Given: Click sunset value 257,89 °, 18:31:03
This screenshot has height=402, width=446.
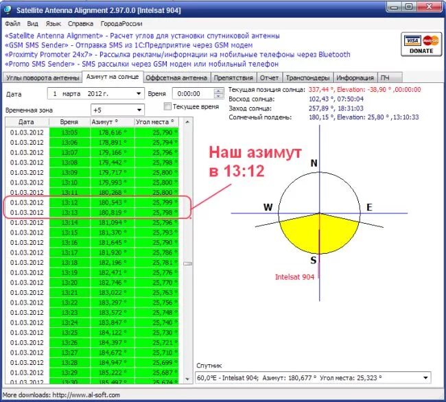Looking at the screenshot, I should (336, 108).
